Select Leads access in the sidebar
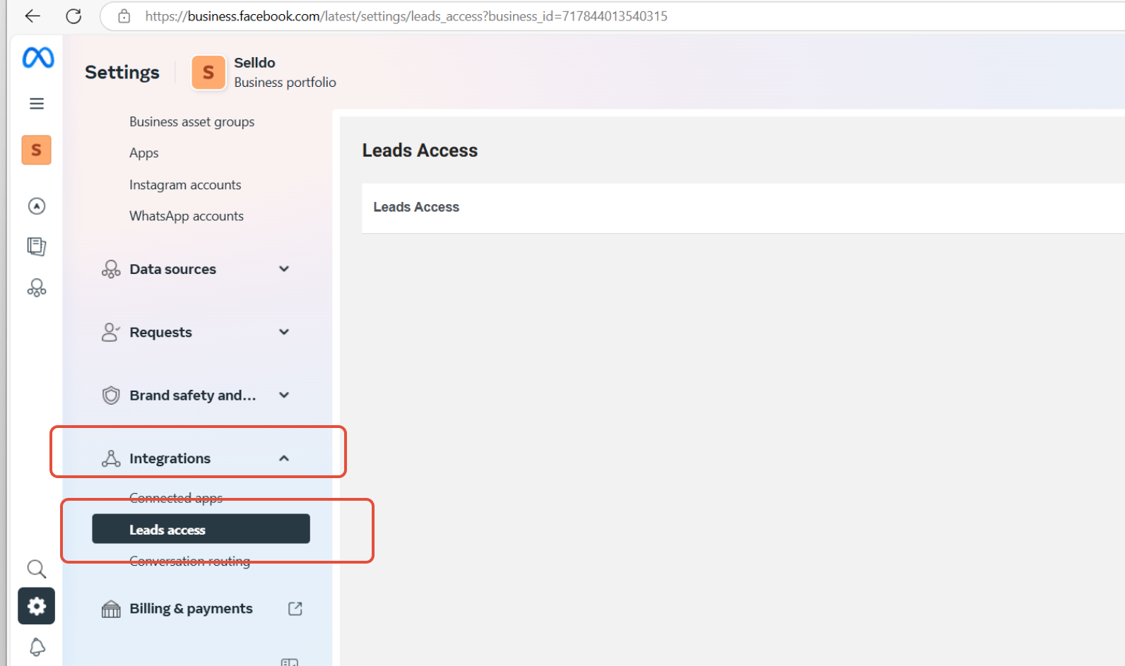 tap(201, 529)
